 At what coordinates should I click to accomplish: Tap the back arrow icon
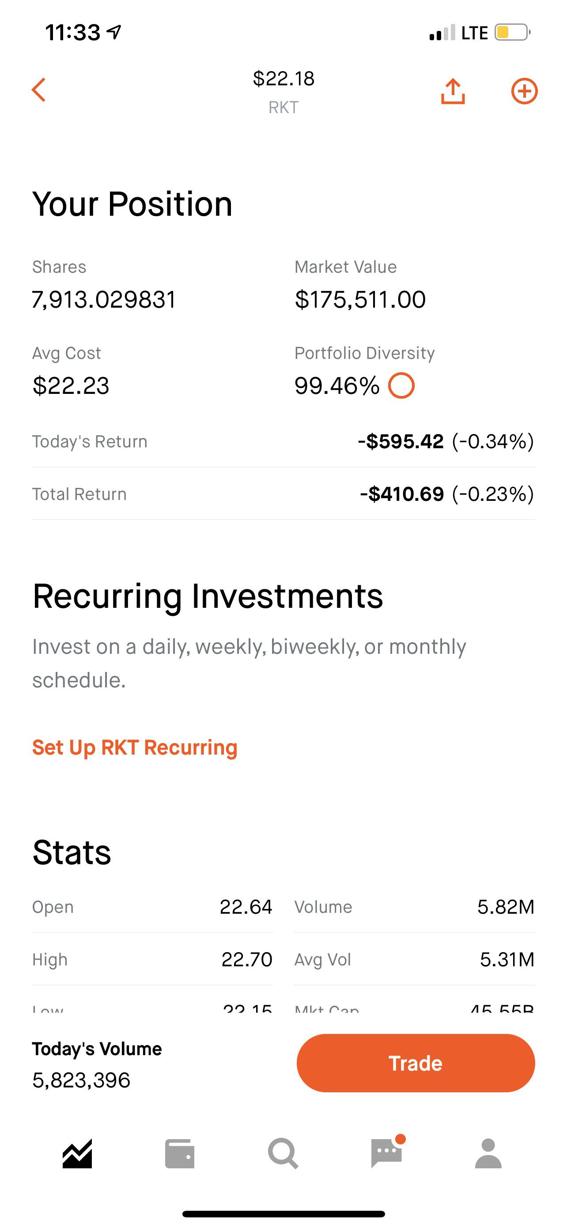click(x=38, y=90)
